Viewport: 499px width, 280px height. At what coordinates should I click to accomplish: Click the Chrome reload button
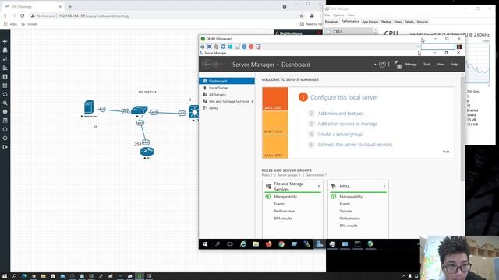(x=22, y=16)
